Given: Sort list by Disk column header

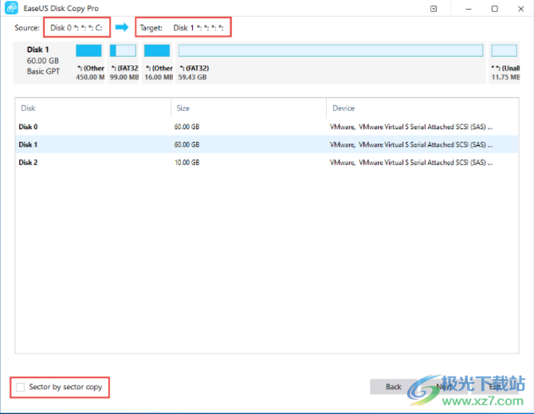Looking at the screenshot, I should [x=92, y=108].
